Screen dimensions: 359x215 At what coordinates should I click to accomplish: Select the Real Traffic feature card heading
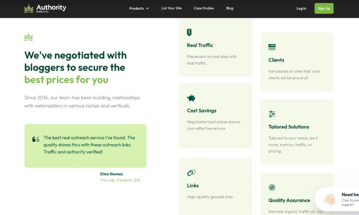[200, 45]
